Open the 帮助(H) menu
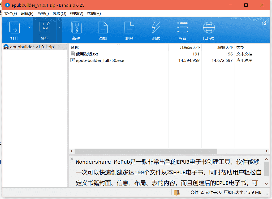Image resolution: width=272 pixels, height=199 pixels. 94,14
